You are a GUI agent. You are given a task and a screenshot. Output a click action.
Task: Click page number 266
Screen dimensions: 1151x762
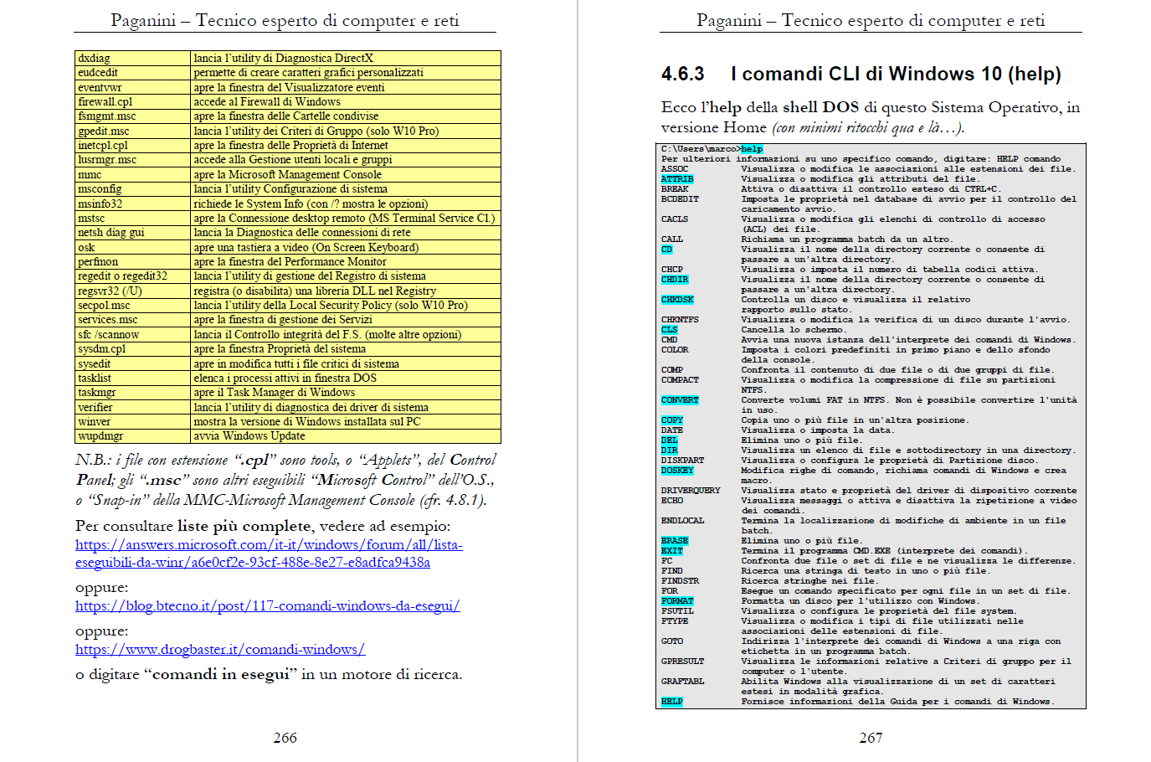pyautogui.click(x=285, y=738)
